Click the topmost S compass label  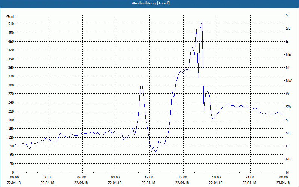287,15
